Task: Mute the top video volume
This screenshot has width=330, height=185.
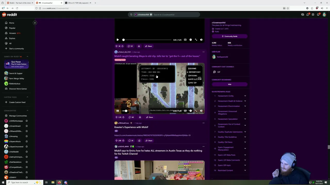Action: click(x=201, y=40)
